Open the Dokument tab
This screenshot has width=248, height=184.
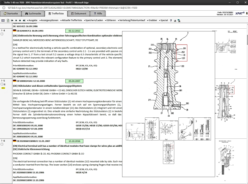tap(79, 13)
